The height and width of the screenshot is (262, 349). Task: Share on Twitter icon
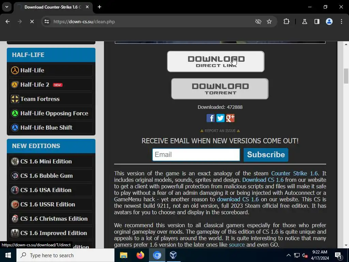(x=221, y=118)
